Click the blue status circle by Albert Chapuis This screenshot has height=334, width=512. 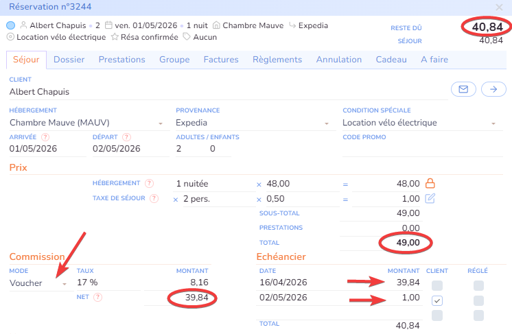(10, 25)
